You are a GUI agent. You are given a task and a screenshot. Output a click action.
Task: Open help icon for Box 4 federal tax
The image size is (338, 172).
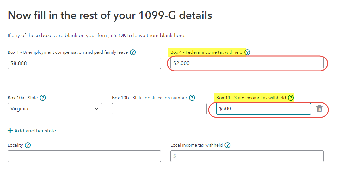(x=248, y=52)
